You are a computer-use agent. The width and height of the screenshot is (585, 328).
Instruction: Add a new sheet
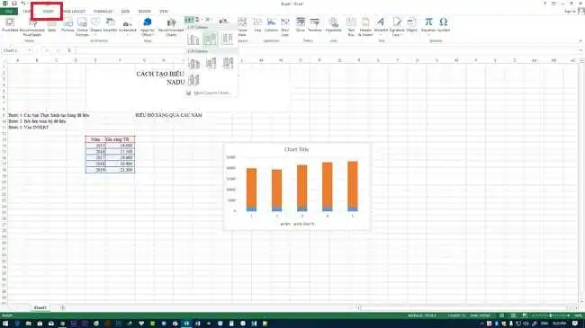(63, 307)
